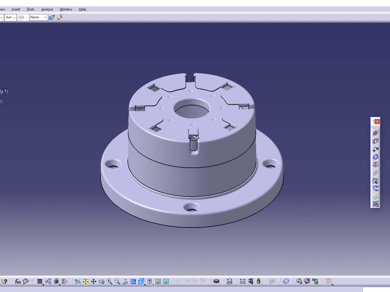This screenshot has height=292, width=390.
Task: Select the Rotate view tool
Action: pos(101,282)
